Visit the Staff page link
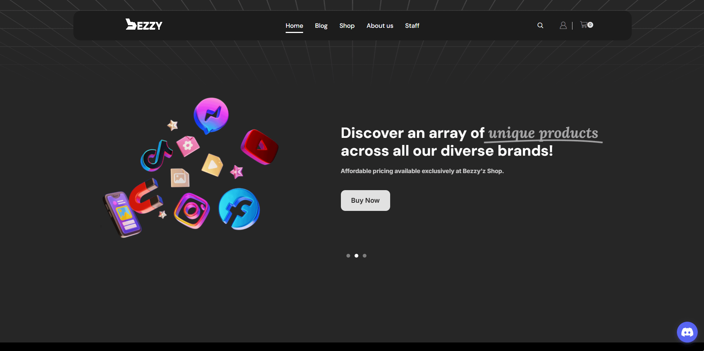This screenshot has height=351, width=704. tap(412, 26)
